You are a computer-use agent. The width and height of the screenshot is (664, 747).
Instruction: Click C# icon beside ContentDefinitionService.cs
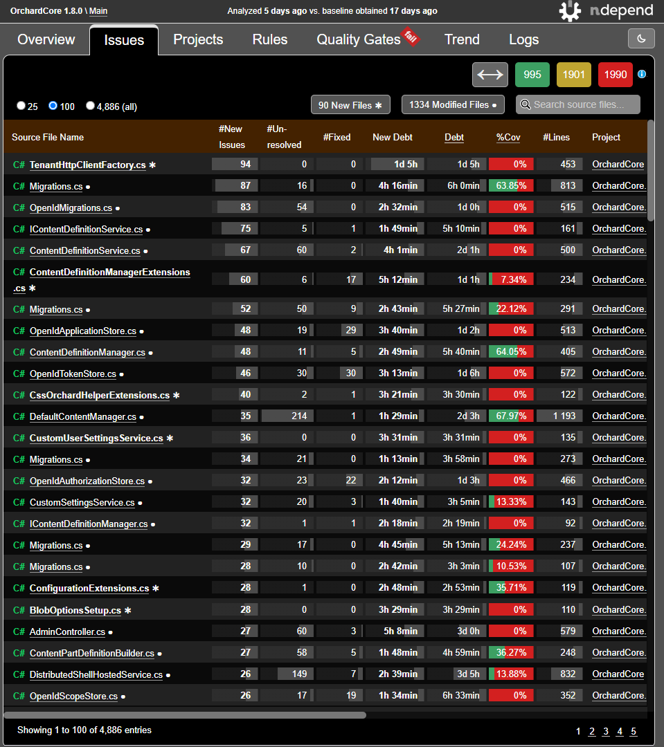click(19, 250)
